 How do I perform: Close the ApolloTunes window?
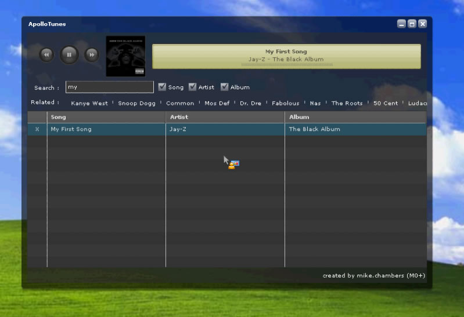coord(423,24)
